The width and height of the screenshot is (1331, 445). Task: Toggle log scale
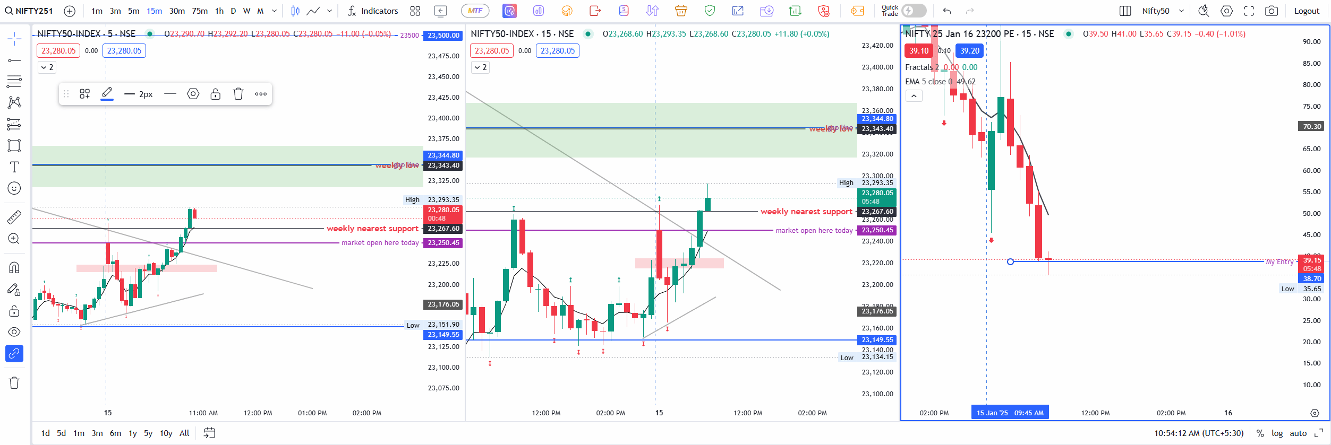tap(1277, 433)
